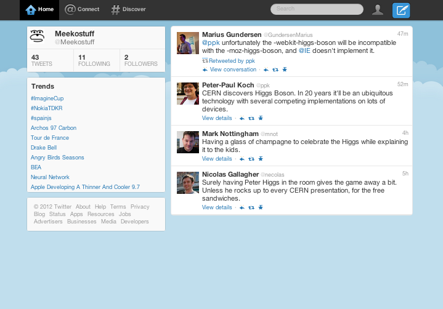The image size is (443, 309).
Task: Expand View details under Mark Nottingham's tweet
Action: click(x=217, y=159)
